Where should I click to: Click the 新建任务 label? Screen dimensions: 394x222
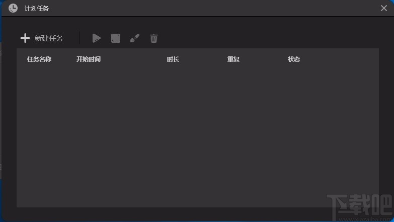coord(49,38)
